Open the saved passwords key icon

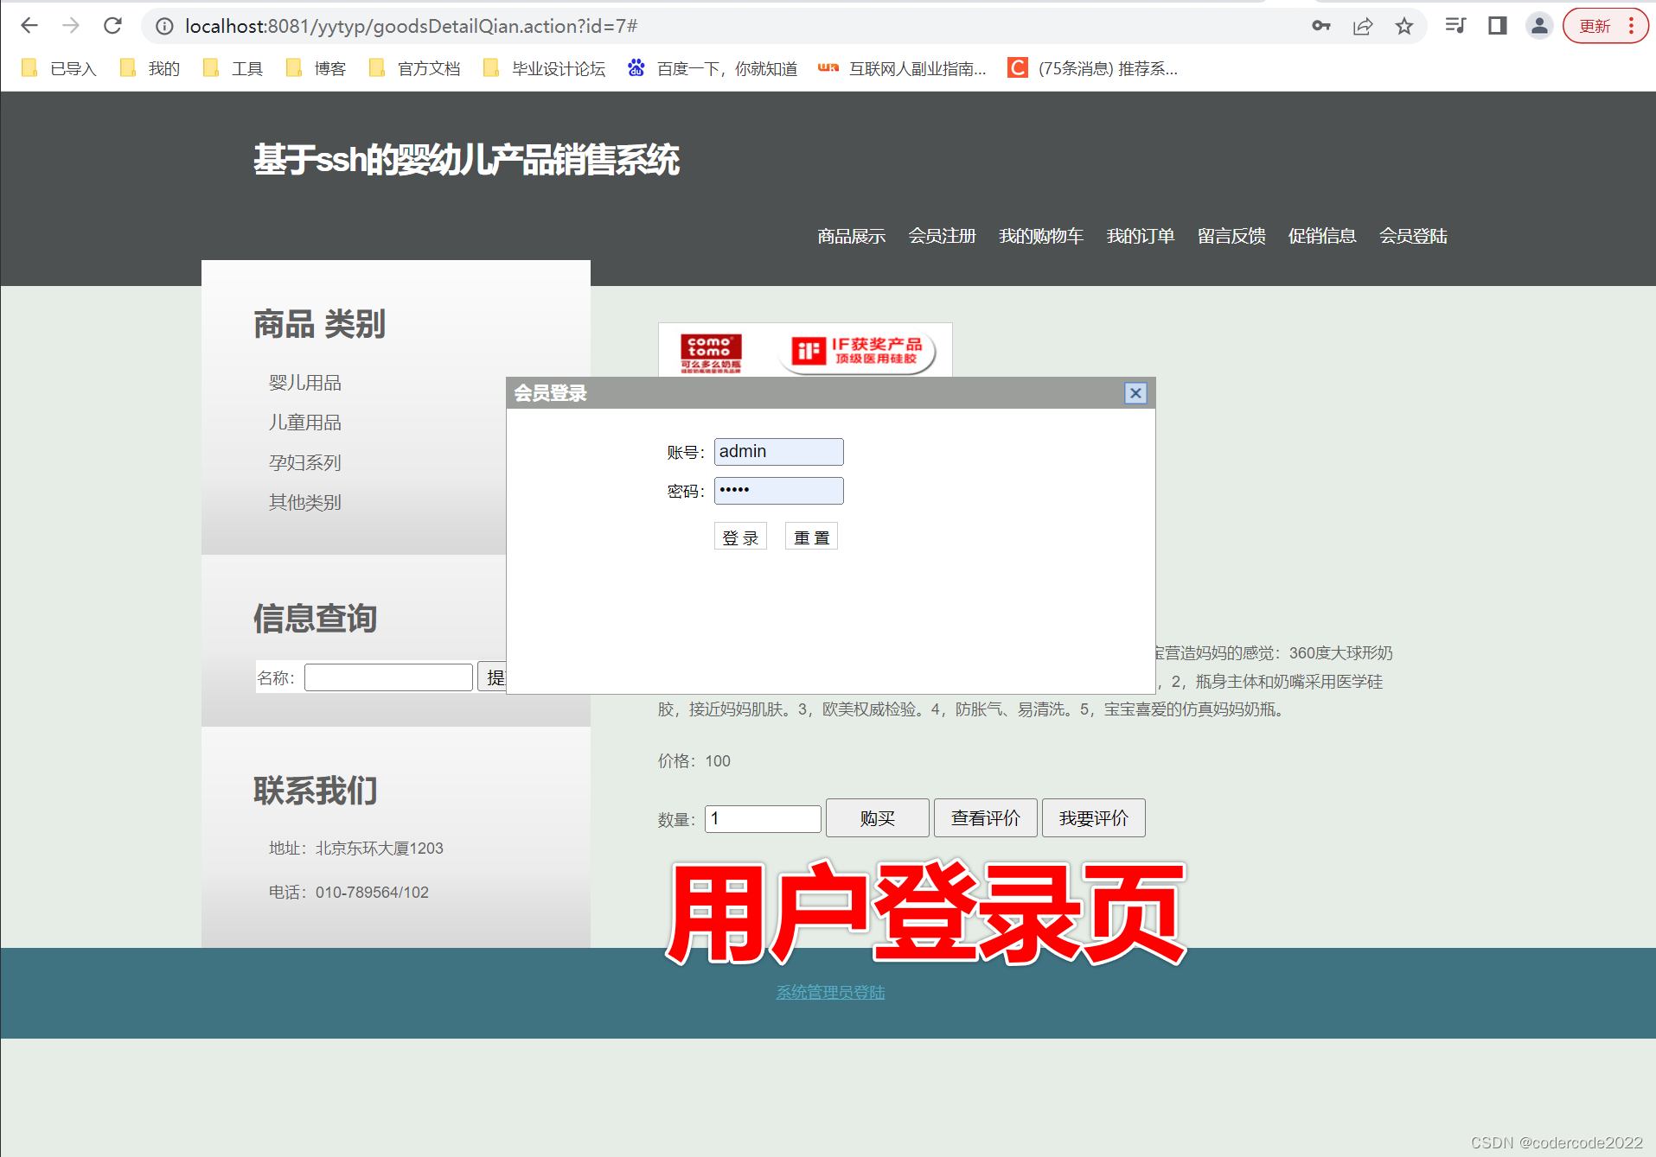click(x=1320, y=26)
